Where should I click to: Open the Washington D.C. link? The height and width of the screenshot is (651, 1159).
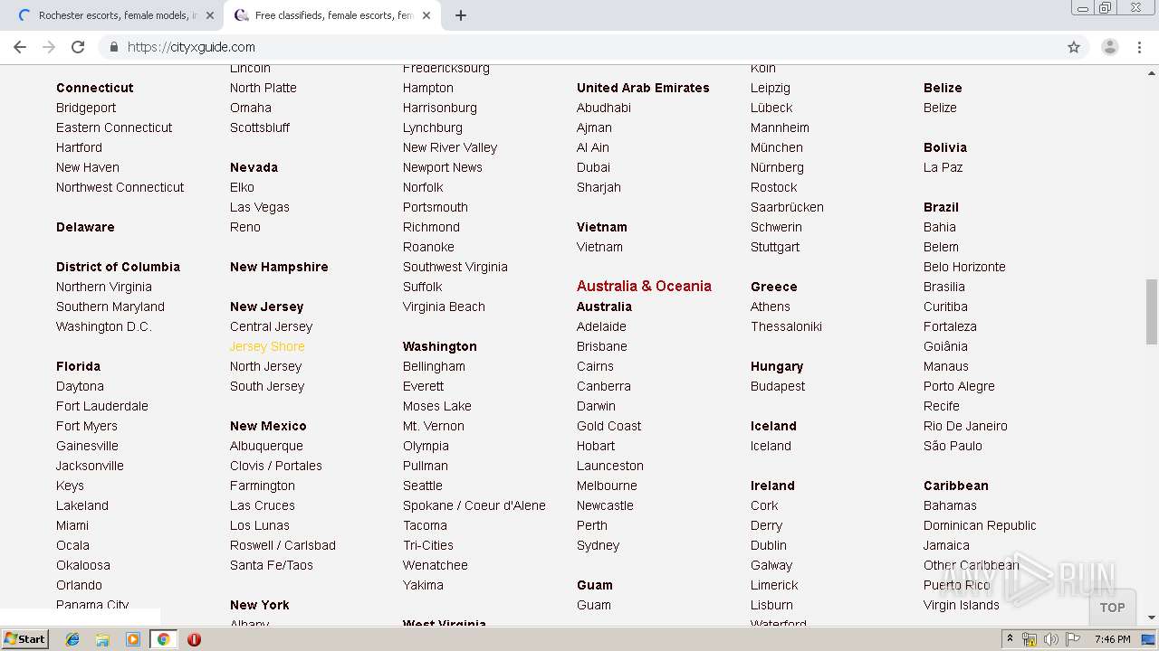[104, 326]
